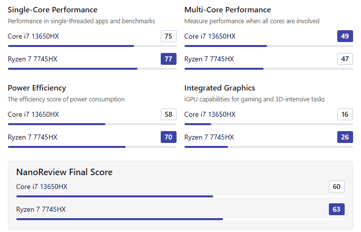
Task: Click Core i7 13650HX single-core score 75
Action: pyautogui.click(x=168, y=36)
